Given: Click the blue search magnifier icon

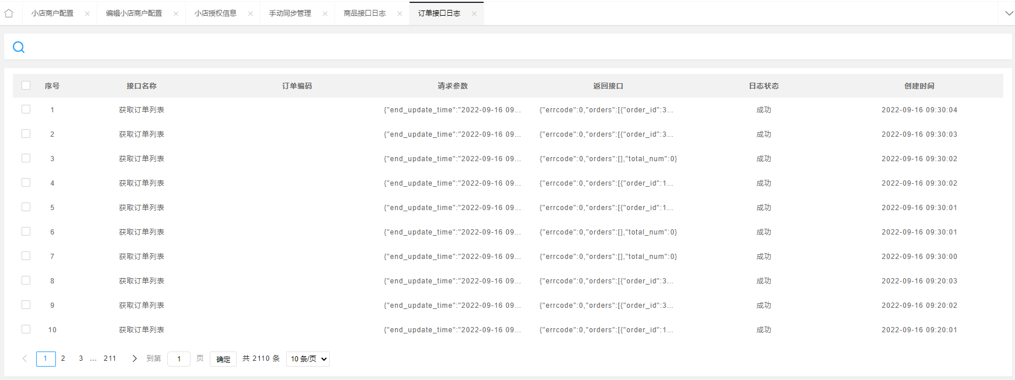Looking at the screenshot, I should 19,47.
